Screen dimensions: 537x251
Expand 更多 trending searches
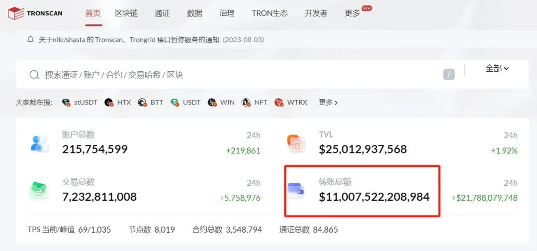(328, 102)
